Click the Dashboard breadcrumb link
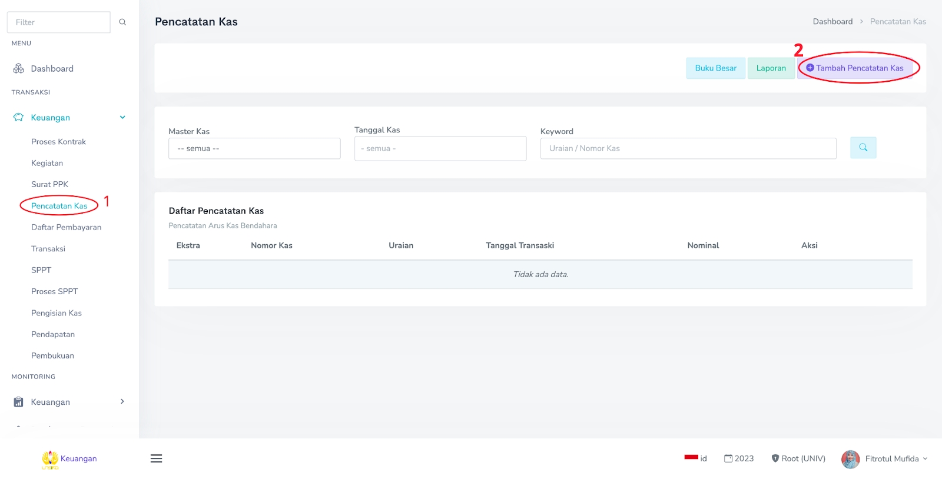 click(x=832, y=22)
